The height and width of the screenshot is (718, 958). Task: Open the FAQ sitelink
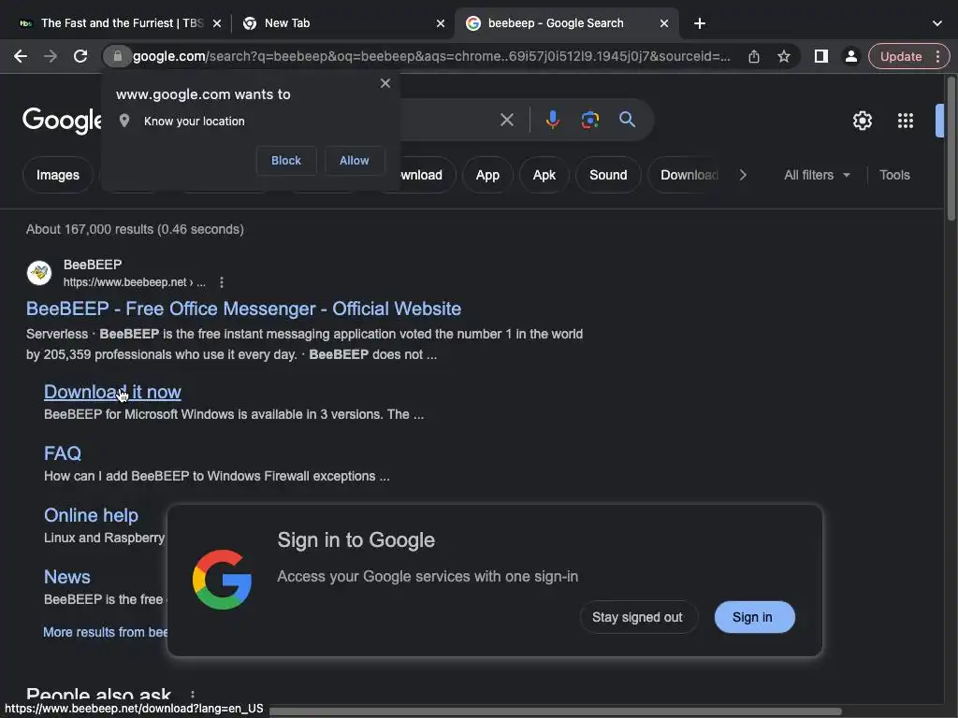tap(63, 453)
